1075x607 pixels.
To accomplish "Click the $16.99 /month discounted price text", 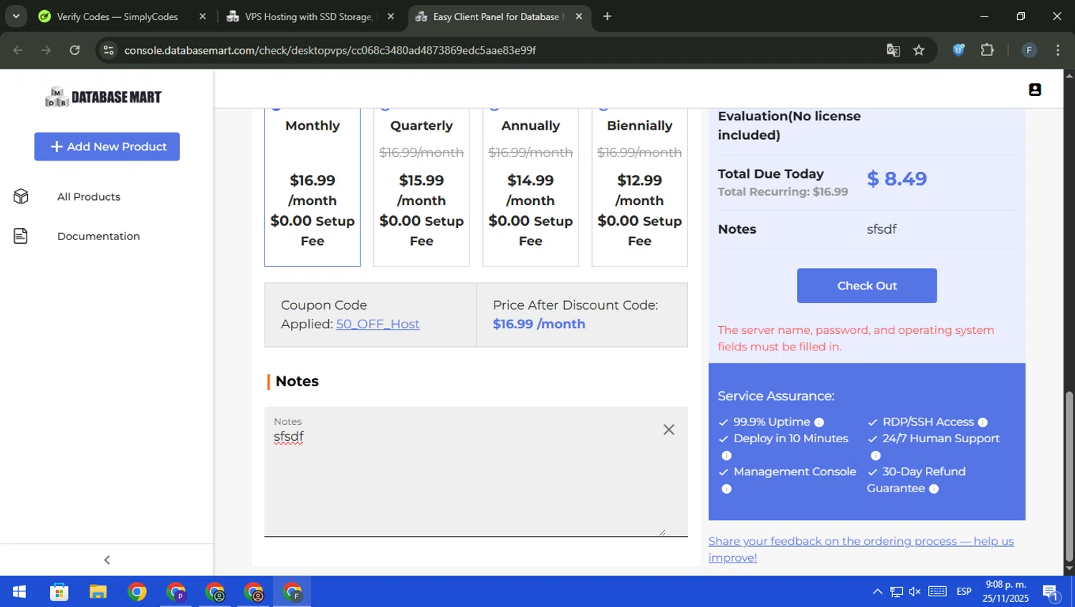I will [539, 324].
